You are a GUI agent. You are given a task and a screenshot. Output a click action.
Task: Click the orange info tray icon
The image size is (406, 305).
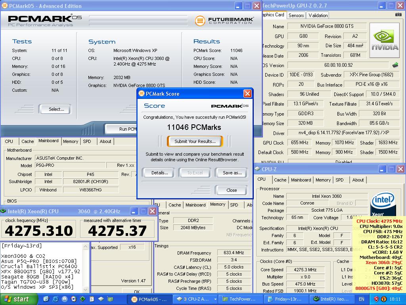tap(384, 299)
